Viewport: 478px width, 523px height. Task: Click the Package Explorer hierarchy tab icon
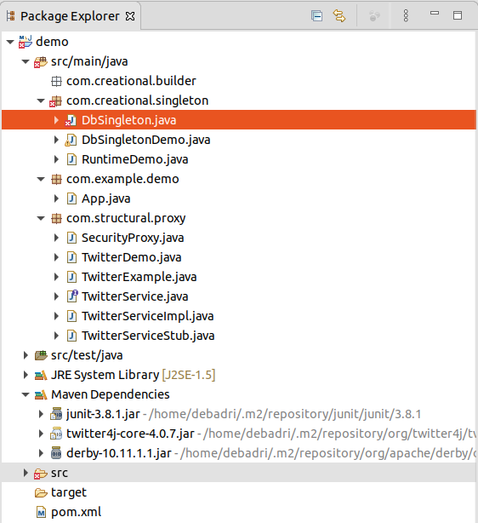tap(11, 15)
